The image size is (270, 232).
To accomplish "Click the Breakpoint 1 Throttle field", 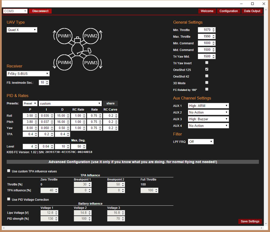I will pos(83,184).
